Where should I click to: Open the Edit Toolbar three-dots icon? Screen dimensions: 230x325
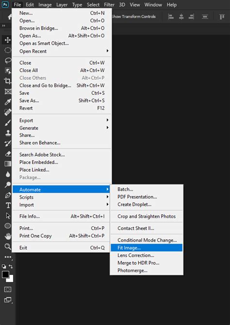click(x=8, y=257)
